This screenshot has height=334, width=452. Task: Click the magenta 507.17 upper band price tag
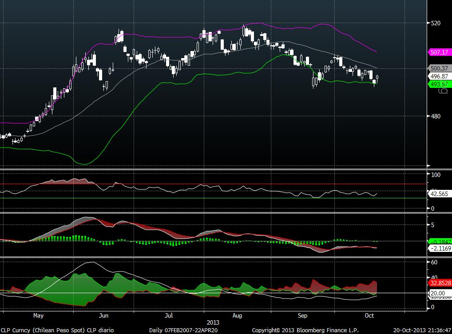440,52
